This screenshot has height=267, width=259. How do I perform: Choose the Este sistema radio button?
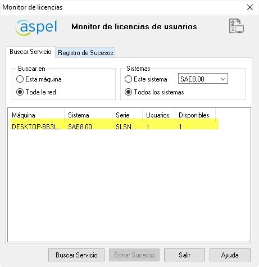(x=128, y=79)
